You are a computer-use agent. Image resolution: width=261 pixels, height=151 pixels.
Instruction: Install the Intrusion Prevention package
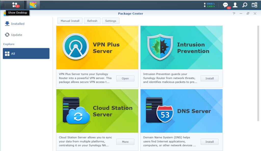(210, 78)
